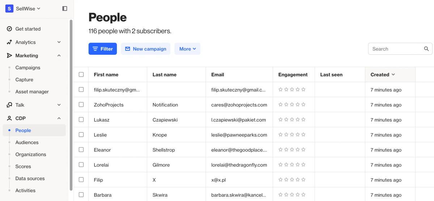This screenshot has width=434, height=201.
Task: Check Barbara Skwira's checkbox
Action: (81, 195)
